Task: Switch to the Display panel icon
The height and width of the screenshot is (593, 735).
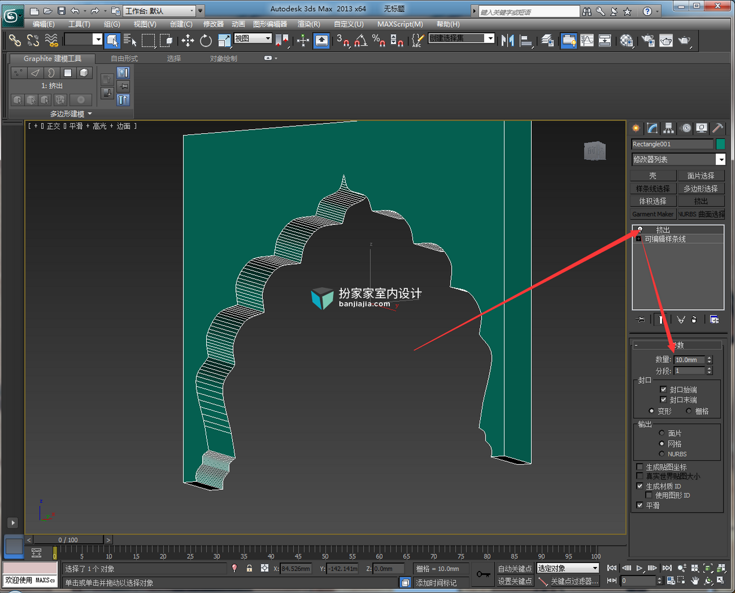Action: click(x=701, y=128)
